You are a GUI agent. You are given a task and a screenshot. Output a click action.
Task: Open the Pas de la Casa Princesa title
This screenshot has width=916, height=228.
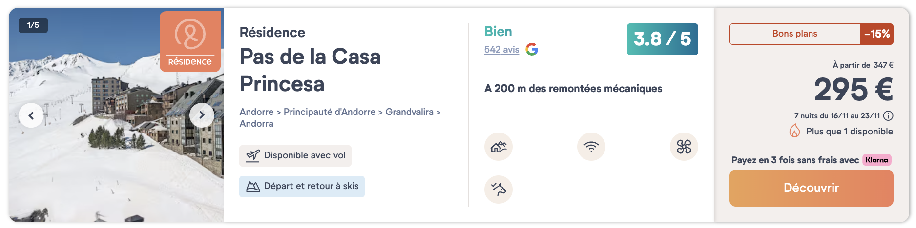tap(310, 70)
